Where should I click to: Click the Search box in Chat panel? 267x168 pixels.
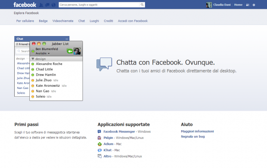[x=23, y=51]
